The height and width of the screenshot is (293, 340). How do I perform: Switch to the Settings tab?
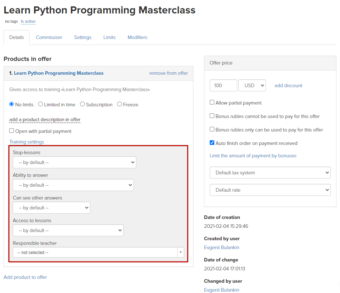pos(83,37)
